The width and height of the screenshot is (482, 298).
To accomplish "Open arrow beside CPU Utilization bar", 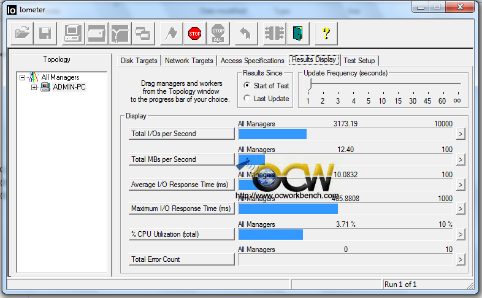I will [x=460, y=235].
